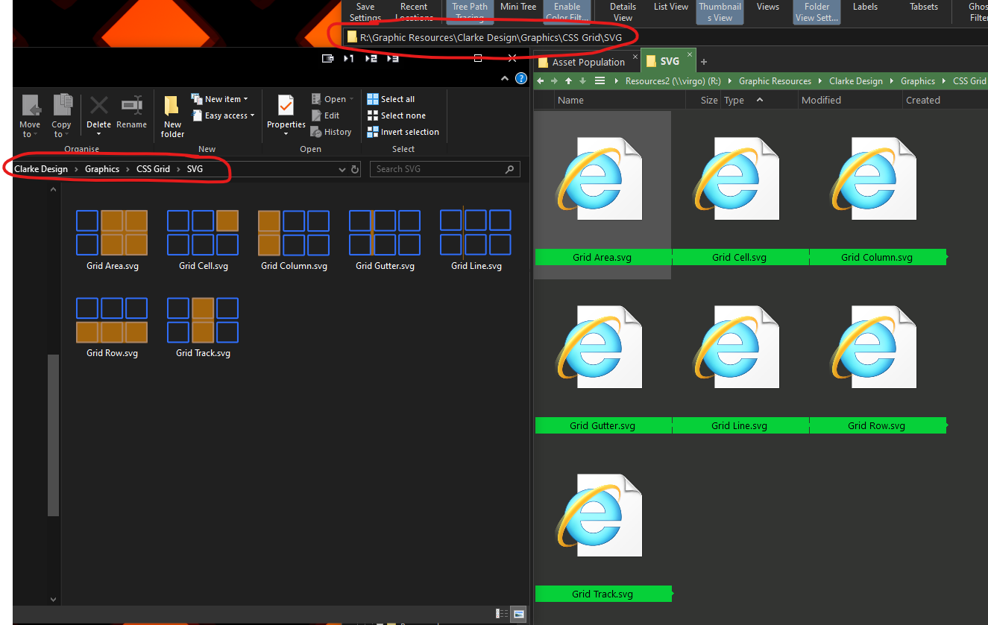Show file History in Open group

(330, 132)
